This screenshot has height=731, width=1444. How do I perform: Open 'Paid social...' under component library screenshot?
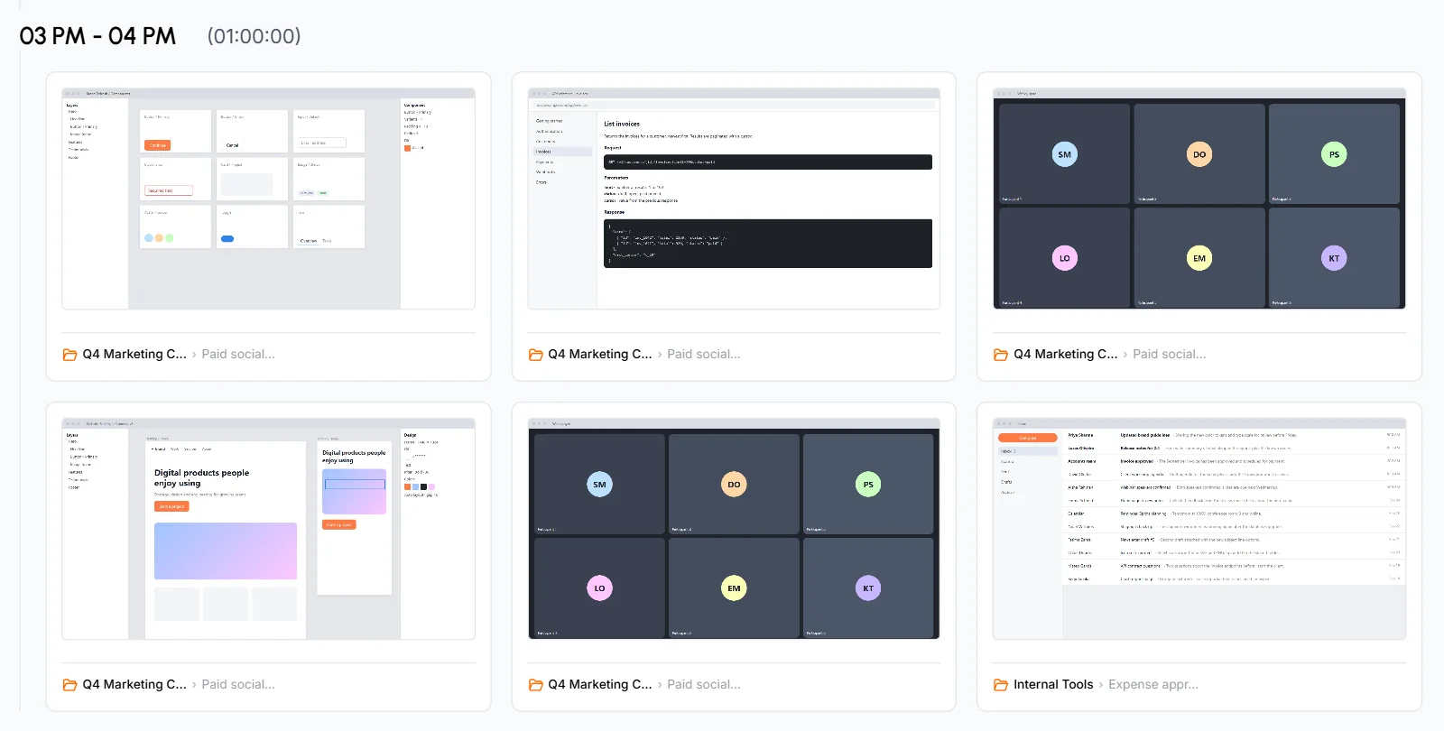coord(238,355)
